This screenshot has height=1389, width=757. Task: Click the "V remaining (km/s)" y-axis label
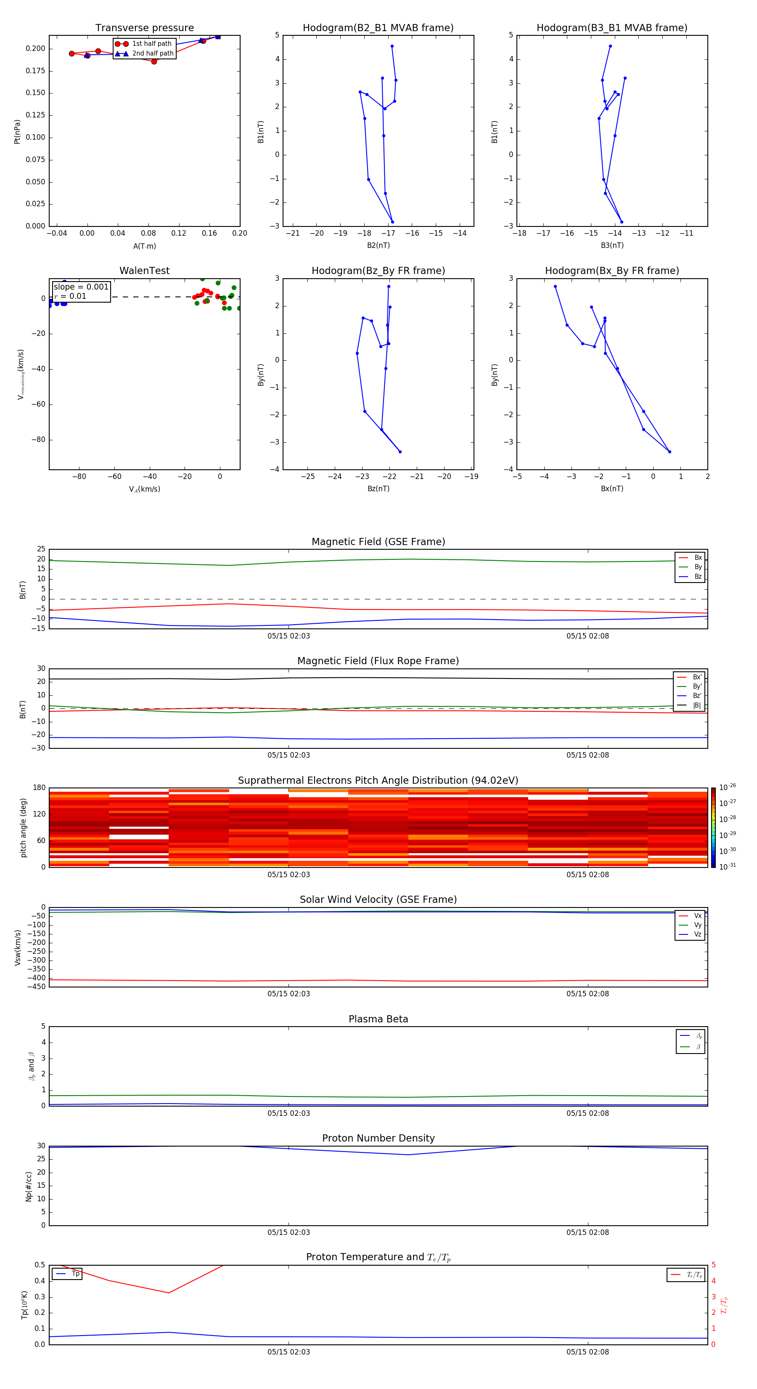21,375
